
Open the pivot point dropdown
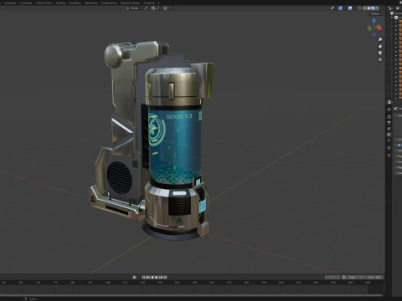(147, 8)
